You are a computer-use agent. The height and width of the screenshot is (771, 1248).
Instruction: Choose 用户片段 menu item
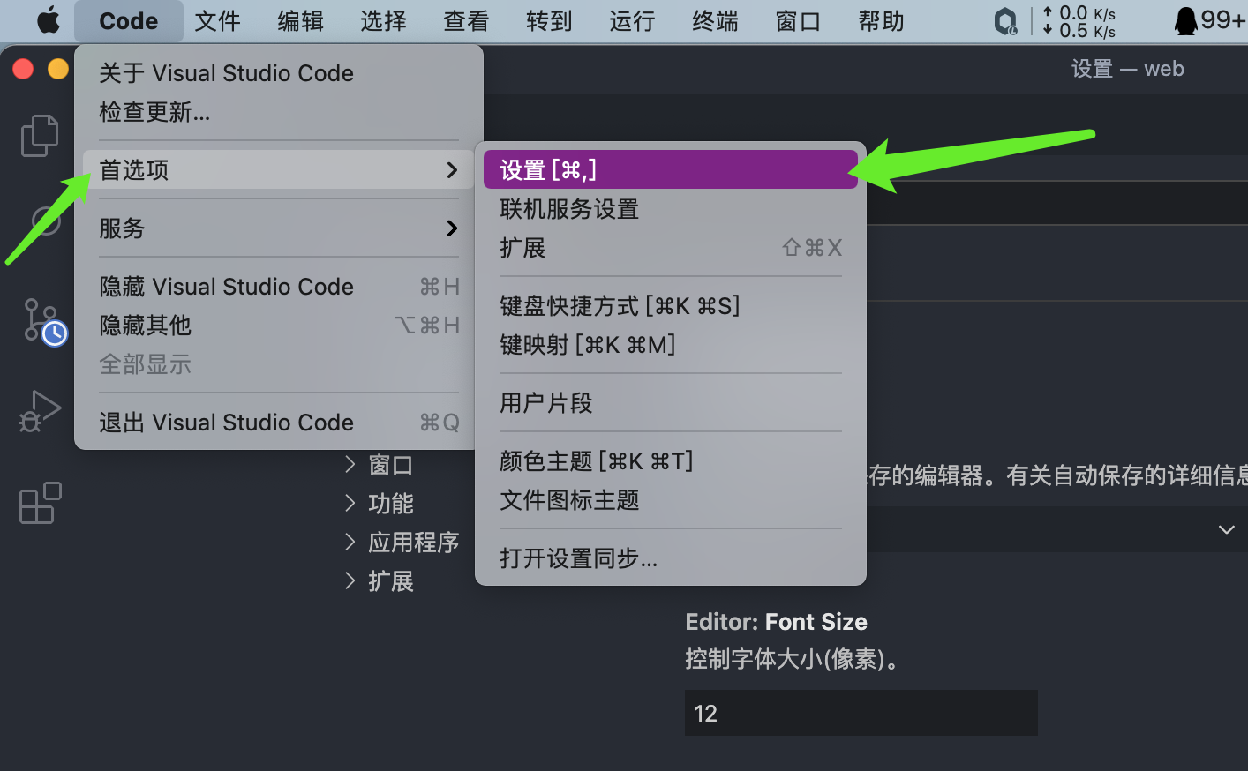(x=671, y=403)
